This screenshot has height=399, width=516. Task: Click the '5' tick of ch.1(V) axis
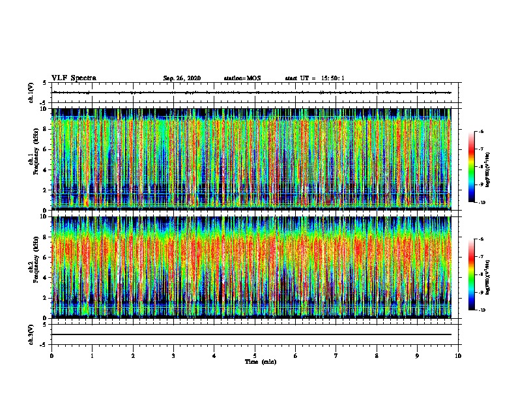[x=45, y=83]
